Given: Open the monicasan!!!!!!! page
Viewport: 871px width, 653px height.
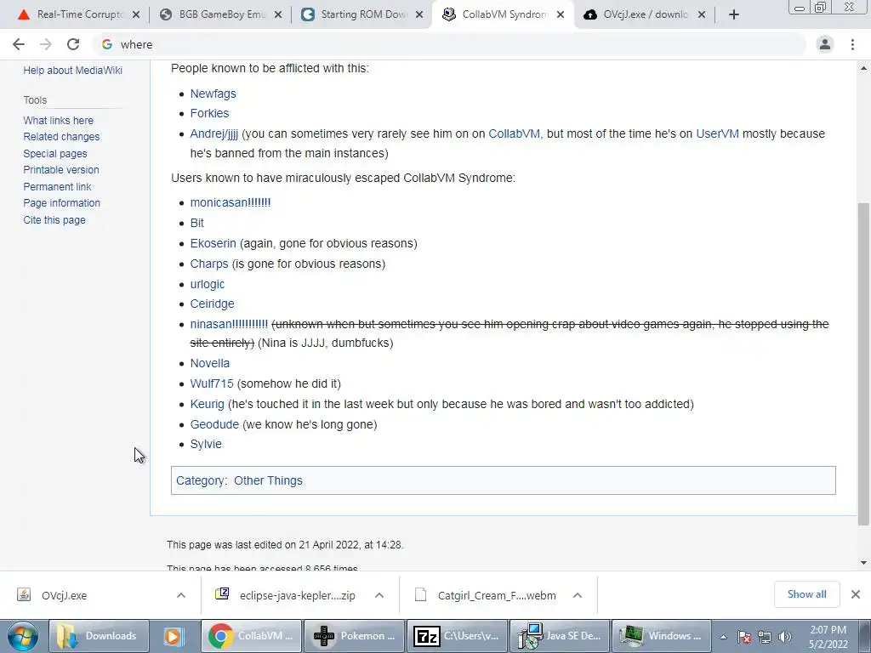Looking at the screenshot, I should click(231, 202).
